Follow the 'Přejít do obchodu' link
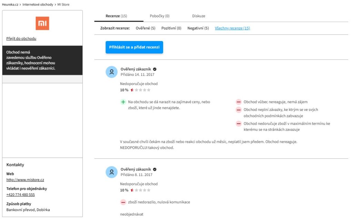The image size is (353, 220). click(21, 39)
